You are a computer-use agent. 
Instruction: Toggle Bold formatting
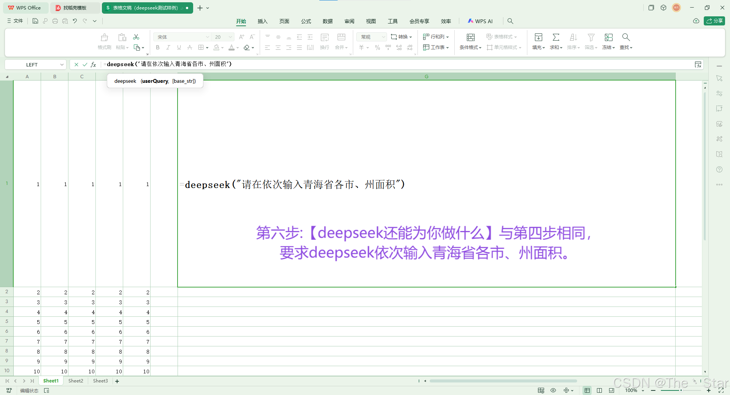click(157, 47)
